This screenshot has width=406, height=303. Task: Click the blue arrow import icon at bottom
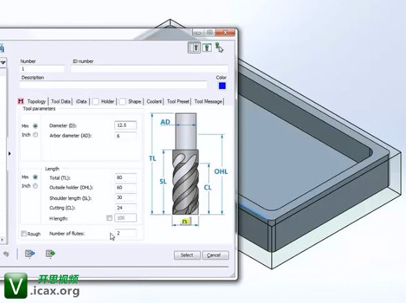30,254
